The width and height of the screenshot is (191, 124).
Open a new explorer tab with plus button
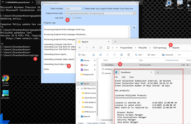[115, 42]
